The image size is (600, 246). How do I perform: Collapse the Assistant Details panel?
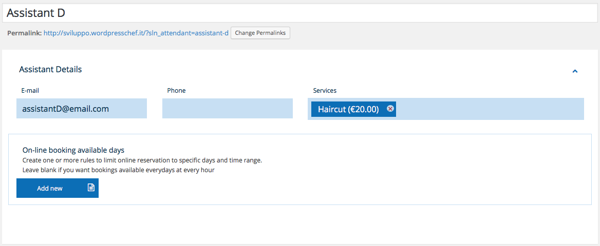click(575, 71)
